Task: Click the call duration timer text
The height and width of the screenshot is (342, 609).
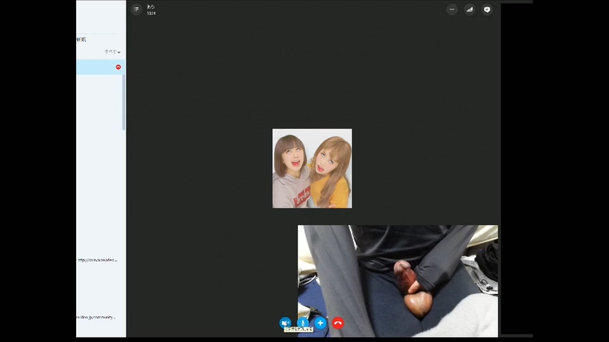Action: click(151, 13)
